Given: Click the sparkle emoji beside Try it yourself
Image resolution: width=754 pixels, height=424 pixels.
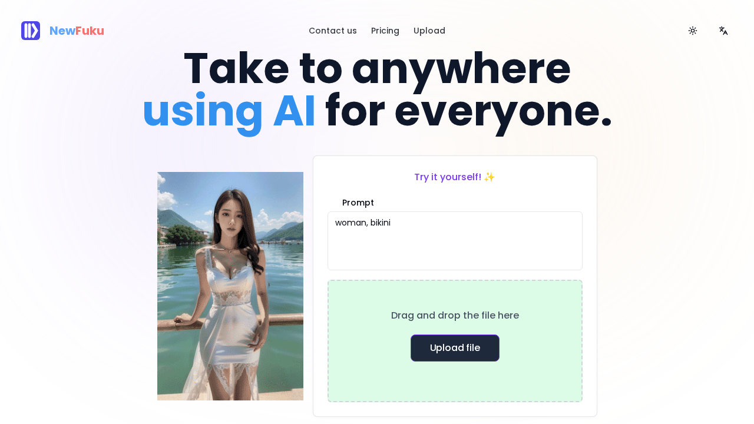Looking at the screenshot, I should coord(490,177).
